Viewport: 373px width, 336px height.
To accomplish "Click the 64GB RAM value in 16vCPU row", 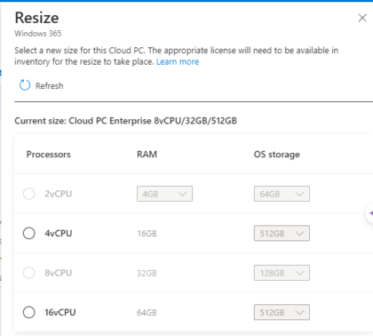I will click(147, 312).
